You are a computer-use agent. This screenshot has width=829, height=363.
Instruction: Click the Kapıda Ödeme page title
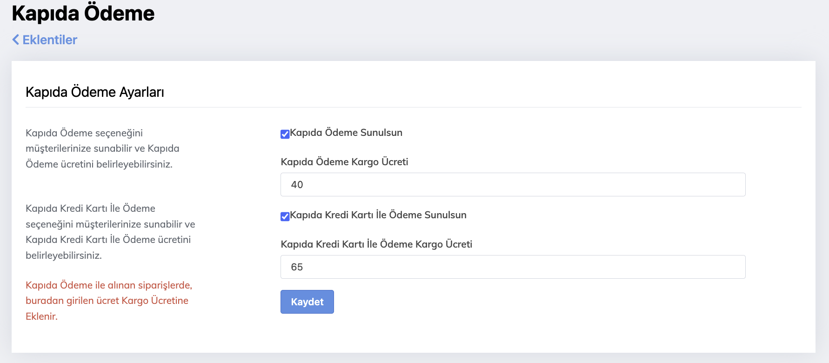tap(83, 13)
